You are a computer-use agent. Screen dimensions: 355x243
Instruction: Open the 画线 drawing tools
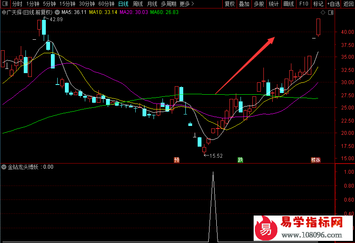point(288,4)
